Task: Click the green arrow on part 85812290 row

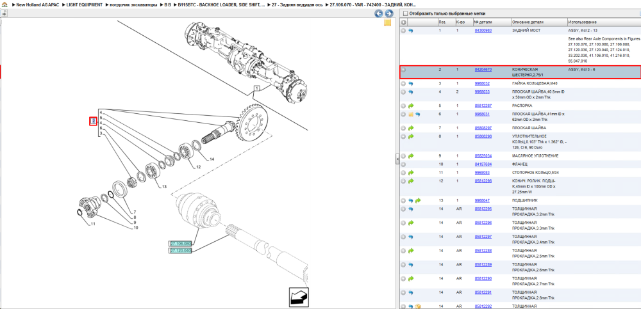Action: [410, 278]
